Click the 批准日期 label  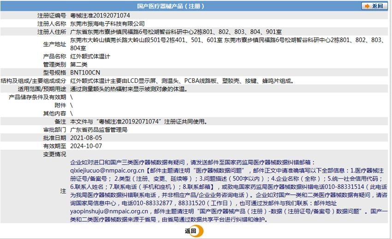54,138
